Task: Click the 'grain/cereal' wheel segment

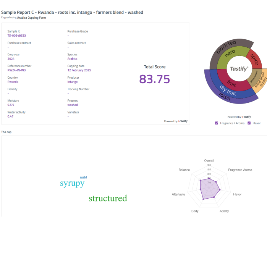Action: [254, 77]
